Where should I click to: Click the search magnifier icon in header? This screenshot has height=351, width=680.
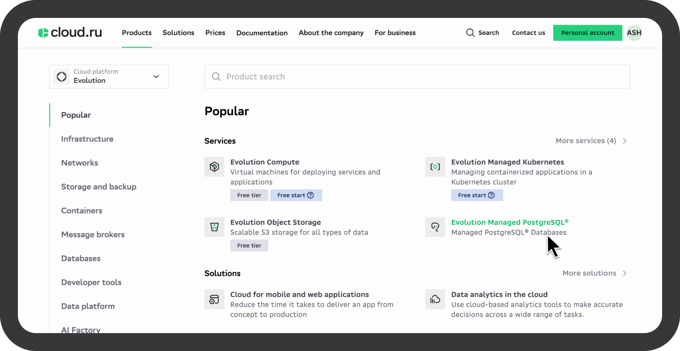[470, 33]
